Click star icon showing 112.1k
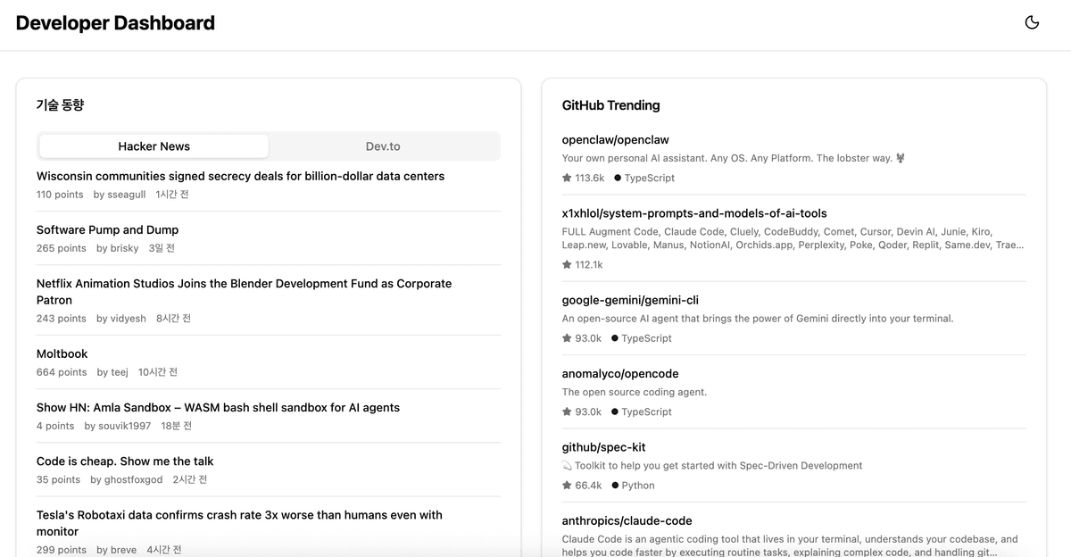Viewport: 1071px width, 557px height. point(567,265)
